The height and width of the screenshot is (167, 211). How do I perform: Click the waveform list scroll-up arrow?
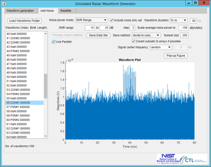click(45, 33)
